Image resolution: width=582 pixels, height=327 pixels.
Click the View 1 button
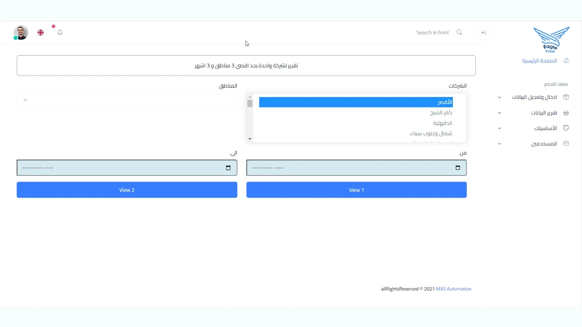tap(356, 190)
